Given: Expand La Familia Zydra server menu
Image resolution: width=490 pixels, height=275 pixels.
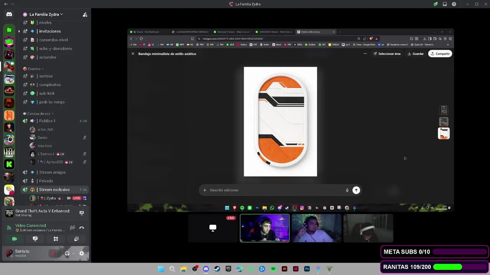Looking at the screenshot, I should [46, 15].
